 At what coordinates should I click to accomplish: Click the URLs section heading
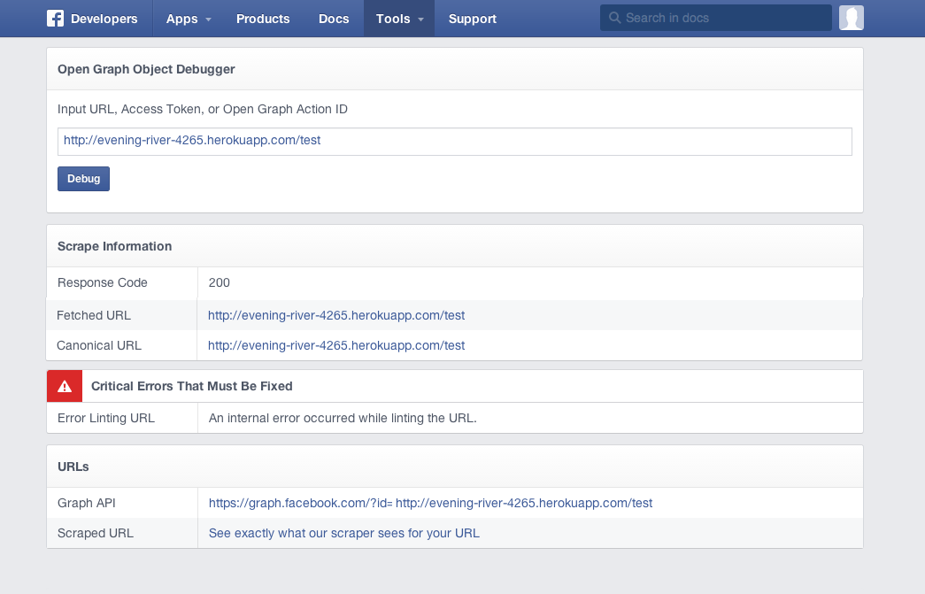click(73, 467)
